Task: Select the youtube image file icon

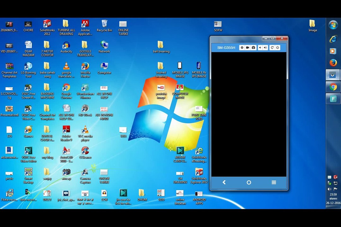Action: coord(161,91)
